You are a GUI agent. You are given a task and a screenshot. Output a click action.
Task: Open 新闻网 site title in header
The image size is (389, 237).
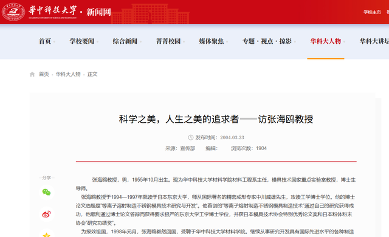(x=98, y=12)
